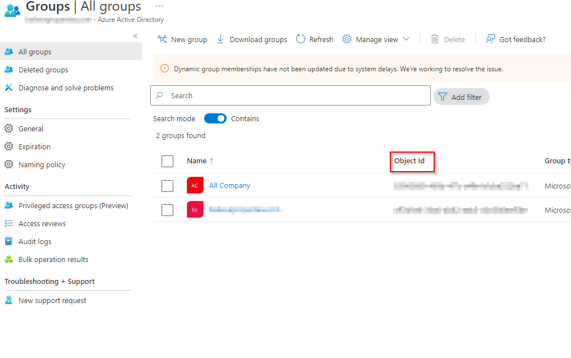The image size is (571, 358).
Task: Click the Access reviews checklist icon
Action: tap(9, 223)
